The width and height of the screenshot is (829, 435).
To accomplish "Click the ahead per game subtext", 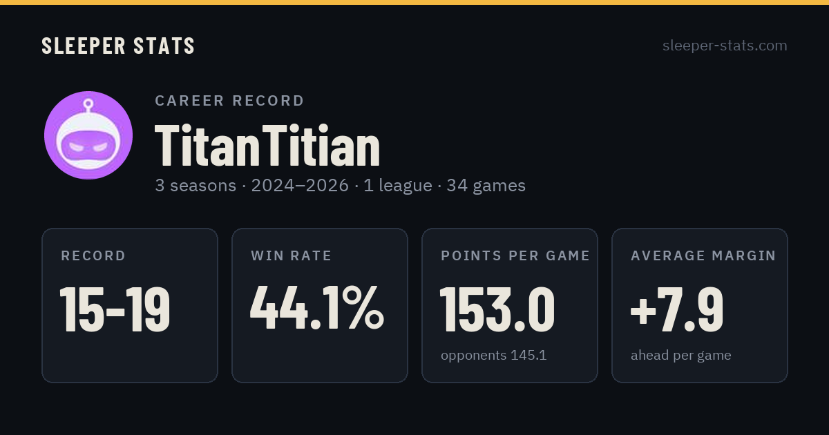I will pyautogui.click(x=681, y=356).
